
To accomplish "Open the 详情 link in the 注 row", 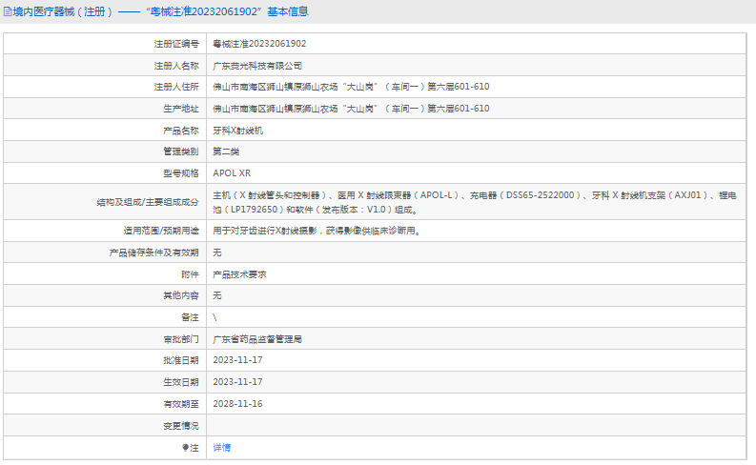I will pyautogui.click(x=222, y=448).
